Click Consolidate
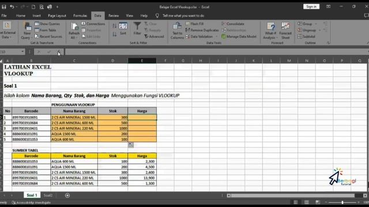 (x=233, y=24)
